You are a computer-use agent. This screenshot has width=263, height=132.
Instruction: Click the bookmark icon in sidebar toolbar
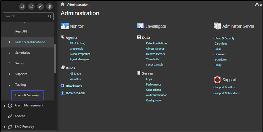pos(22,7)
